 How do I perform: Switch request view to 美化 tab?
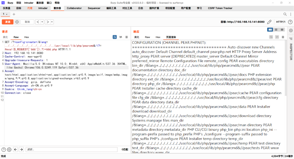coord(5,37)
